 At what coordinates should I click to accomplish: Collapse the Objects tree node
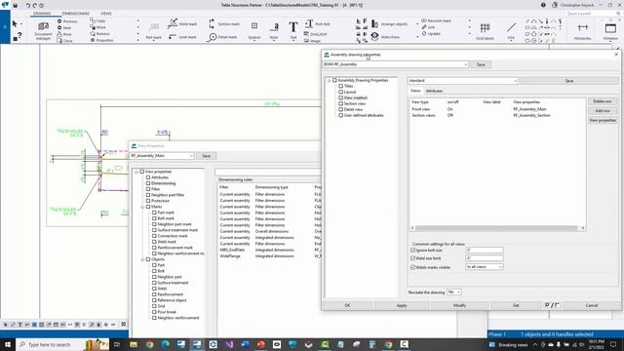coord(142,259)
